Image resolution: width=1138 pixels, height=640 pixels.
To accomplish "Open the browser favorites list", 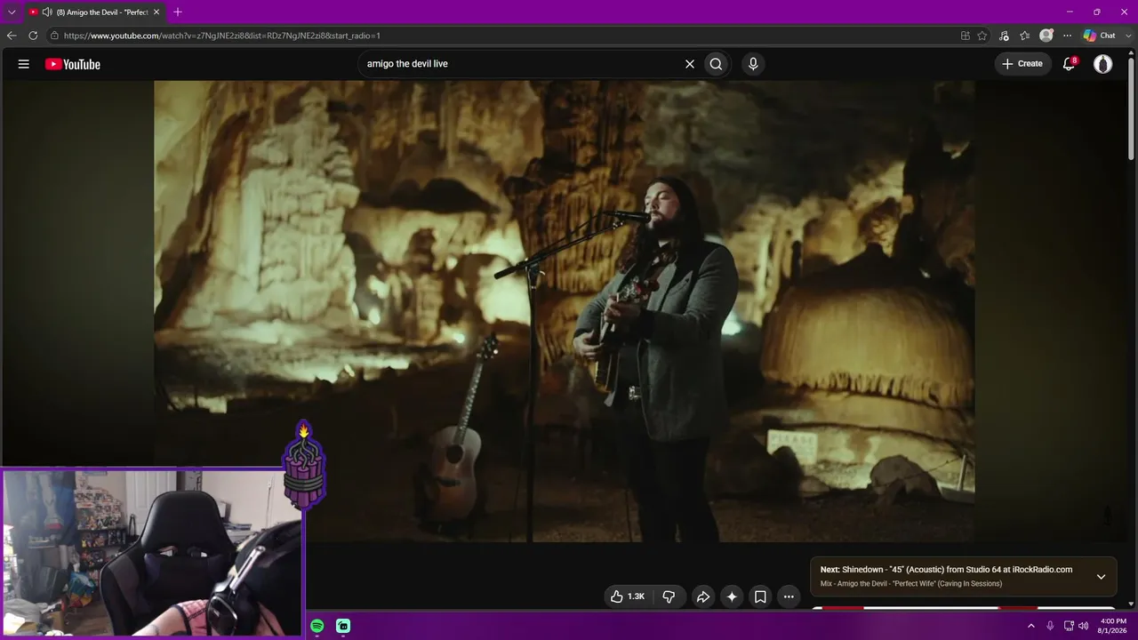I will pyautogui.click(x=1025, y=36).
